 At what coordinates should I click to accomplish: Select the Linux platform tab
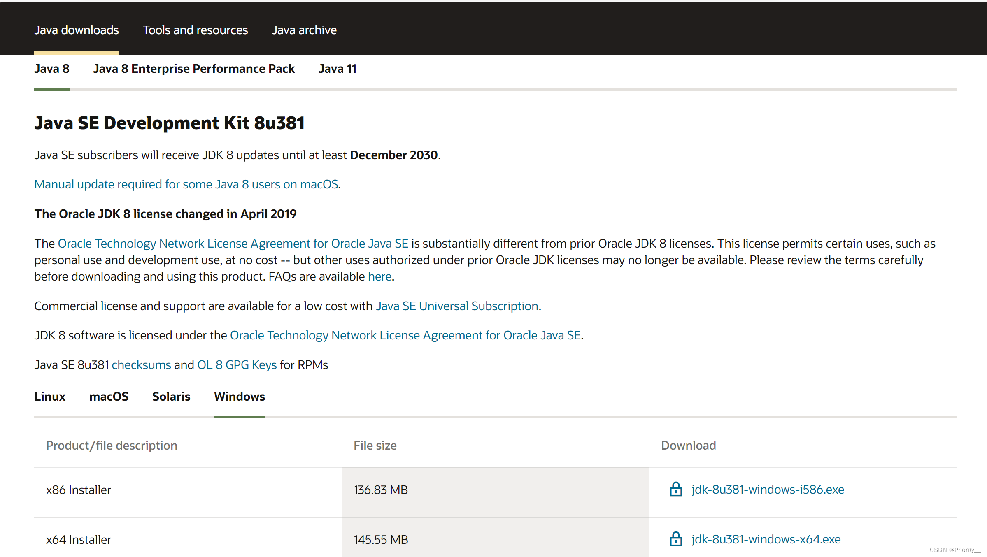[50, 397]
